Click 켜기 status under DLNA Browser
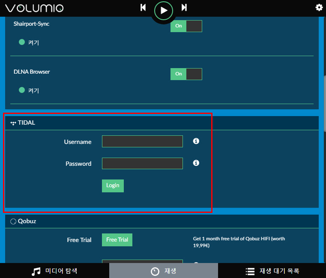The width and height of the screenshot is (326, 278). coord(33,91)
